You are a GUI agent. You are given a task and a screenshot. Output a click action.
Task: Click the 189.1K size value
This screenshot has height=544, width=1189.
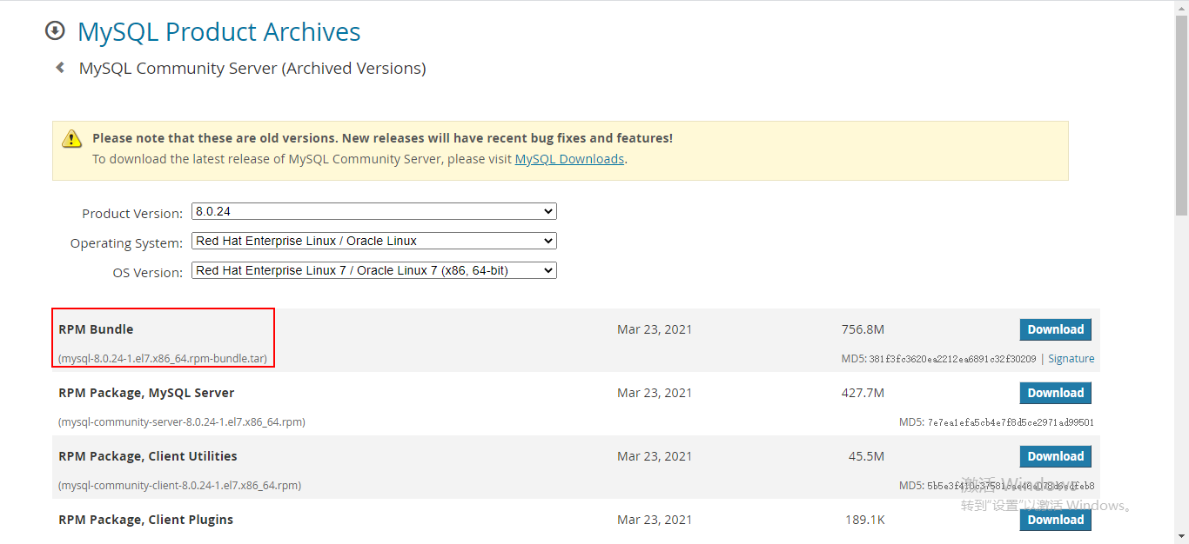click(x=864, y=520)
